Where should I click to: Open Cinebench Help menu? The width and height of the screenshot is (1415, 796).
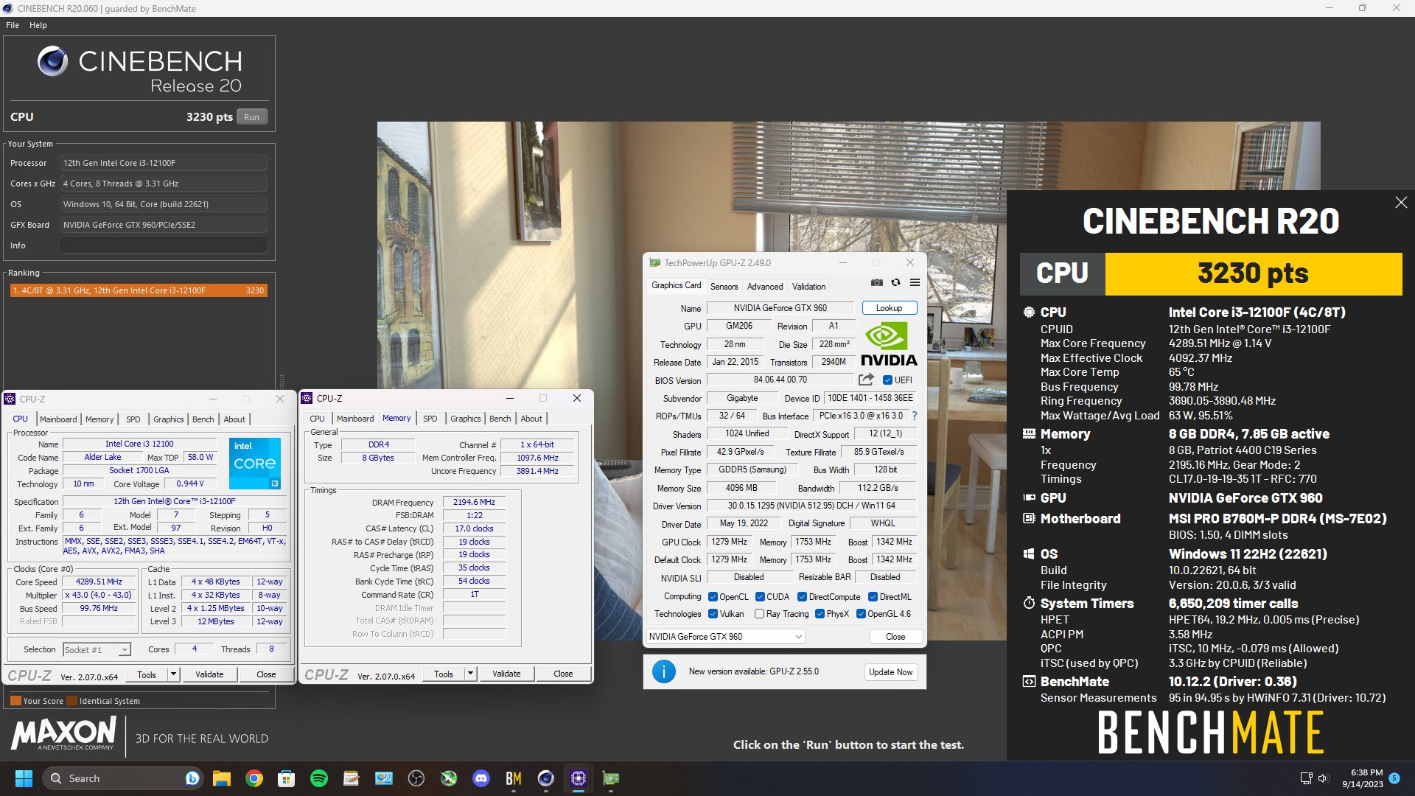click(38, 25)
